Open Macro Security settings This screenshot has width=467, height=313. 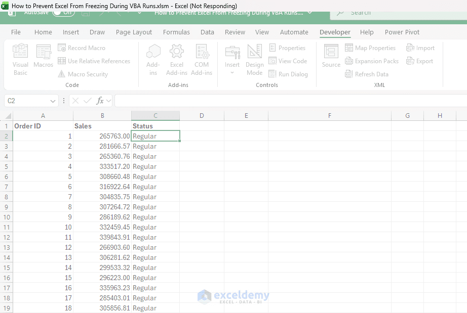(83, 74)
